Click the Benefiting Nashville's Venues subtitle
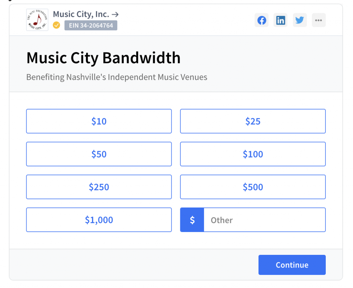The height and width of the screenshot is (288, 353). 117,77
